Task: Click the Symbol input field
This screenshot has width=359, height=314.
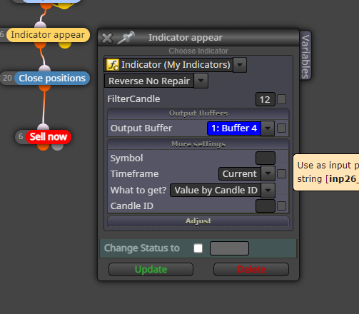Action: pyautogui.click(x=266, y=158)
